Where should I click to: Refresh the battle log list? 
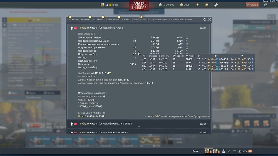click(205, 19)
